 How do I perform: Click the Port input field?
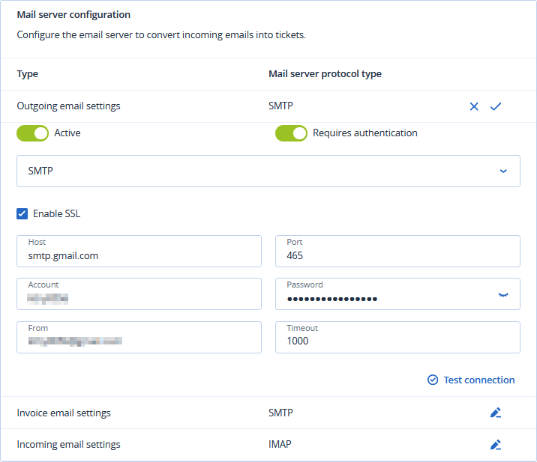(397, 255)
